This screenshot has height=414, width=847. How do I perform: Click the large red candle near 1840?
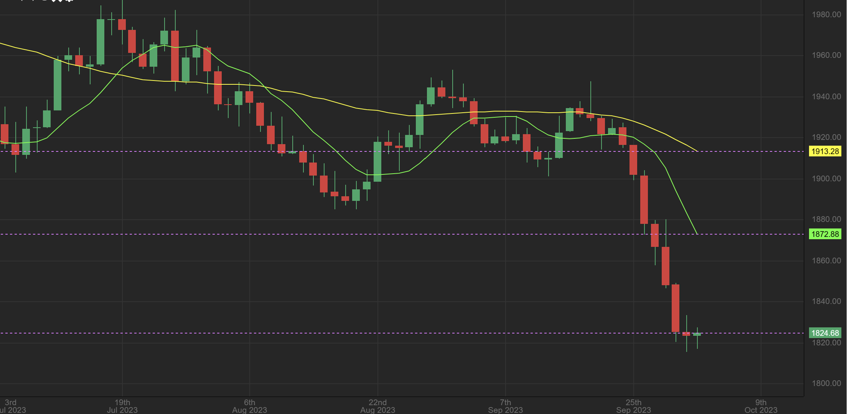click(x=676, y=308)
